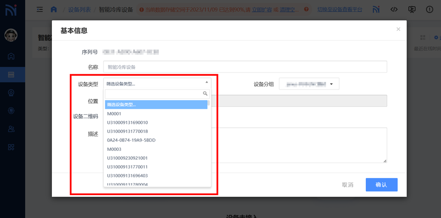Open the 立即扩容 link in warning banner

click(261, 9)
